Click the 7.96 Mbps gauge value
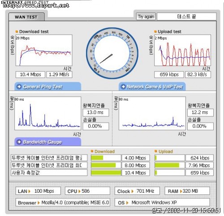 tap(199, 165)
